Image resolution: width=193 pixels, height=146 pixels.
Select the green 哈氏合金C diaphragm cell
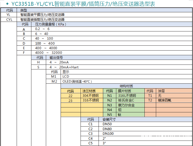click(126, 100)
